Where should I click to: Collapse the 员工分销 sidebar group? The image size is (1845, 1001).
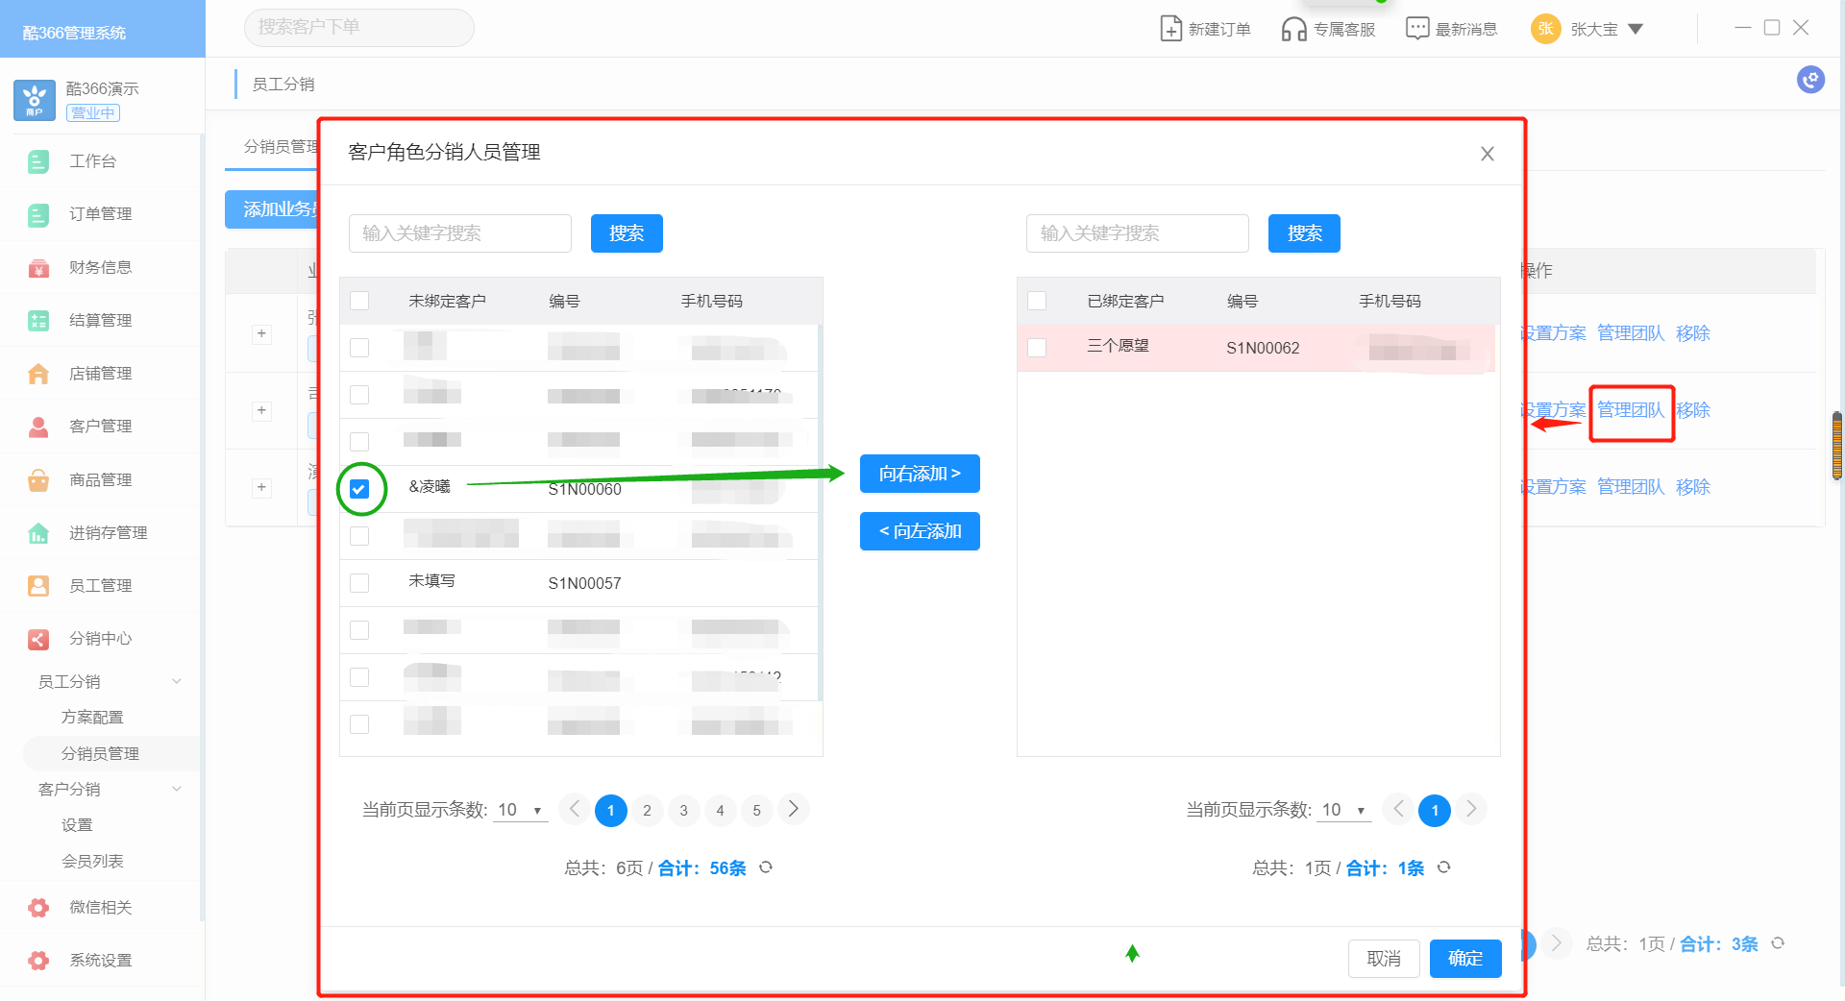[x=176, y=681]
